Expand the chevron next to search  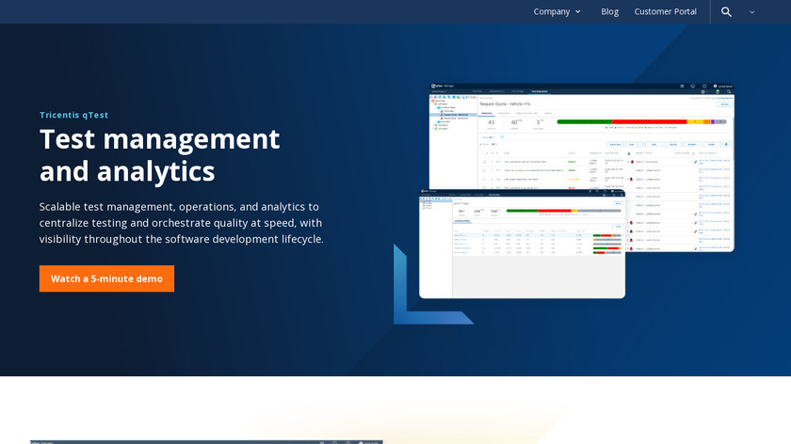point(751,12)
